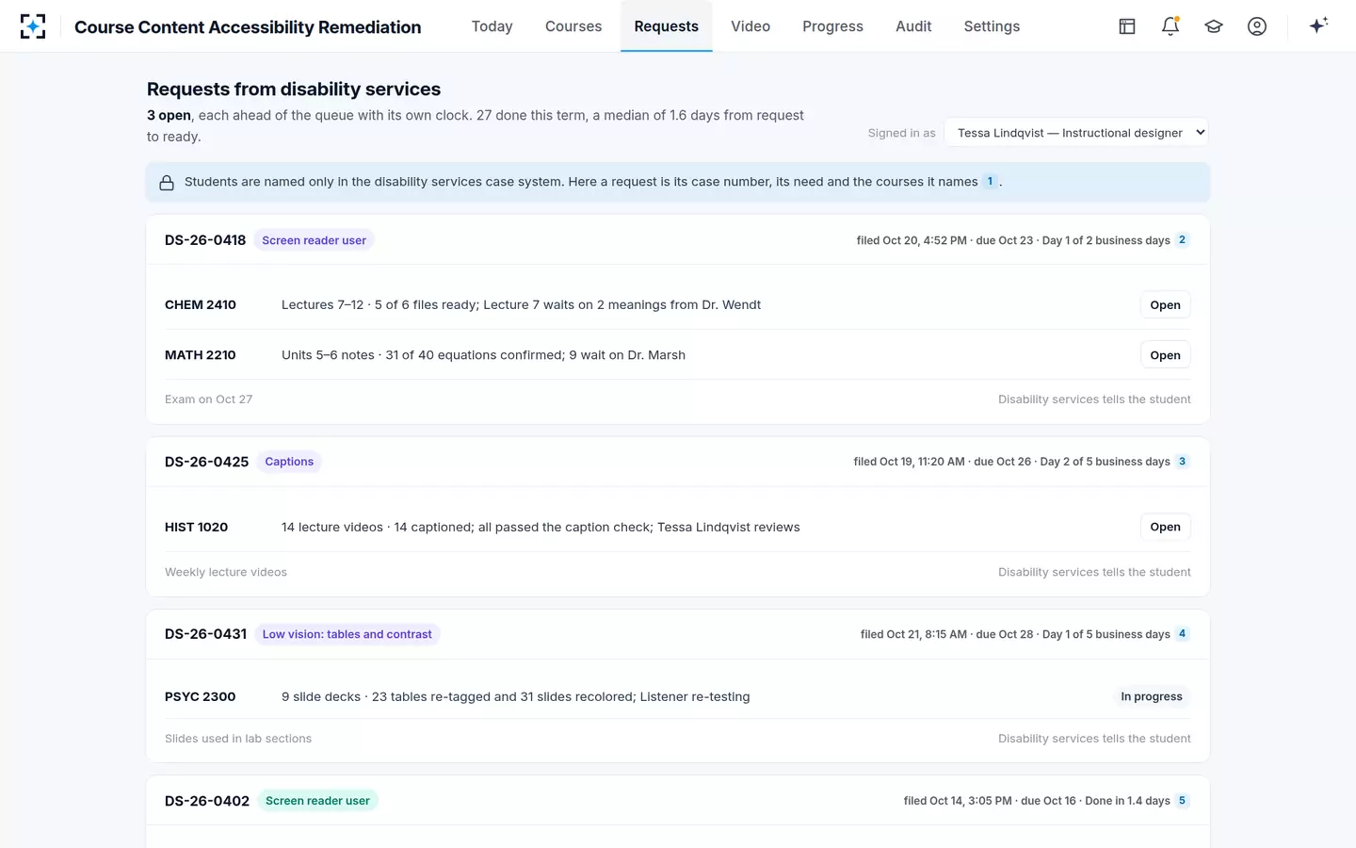Click the app logo icon

pos(33,26)
